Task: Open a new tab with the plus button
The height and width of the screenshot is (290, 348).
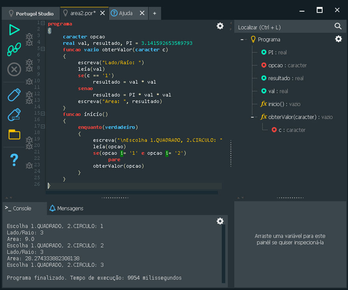Action: [154, 13]
